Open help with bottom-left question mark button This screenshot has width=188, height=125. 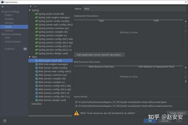coord(5,121)
